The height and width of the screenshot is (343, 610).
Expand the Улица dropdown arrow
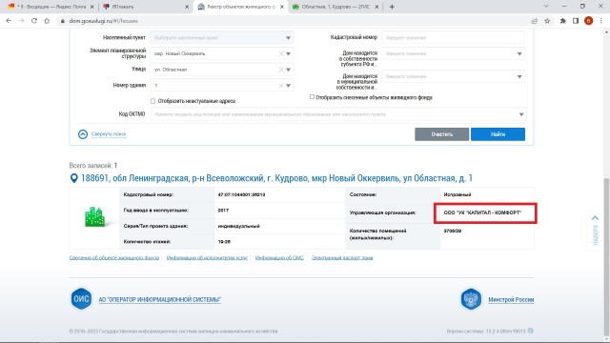[288, 70]
